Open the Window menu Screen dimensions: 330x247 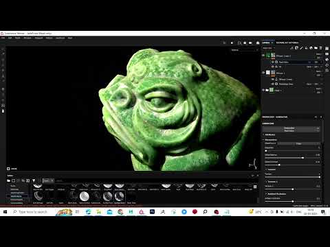pos(27,38)
